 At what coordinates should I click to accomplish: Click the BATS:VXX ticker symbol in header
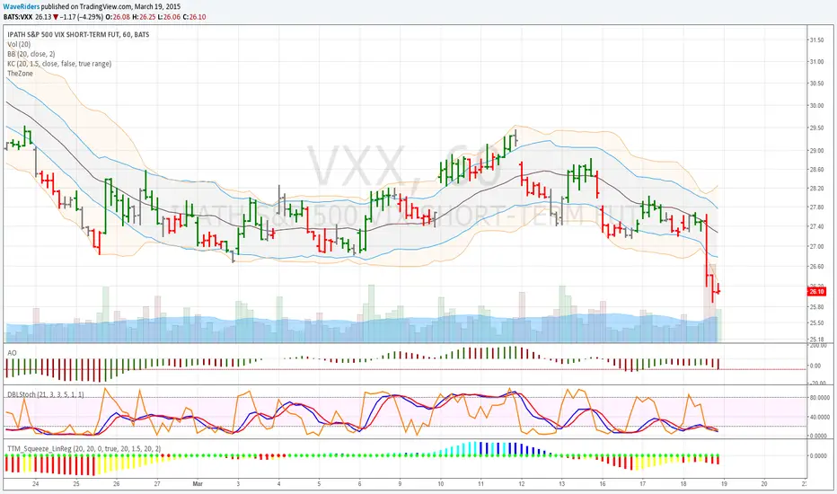click(18, 17)
